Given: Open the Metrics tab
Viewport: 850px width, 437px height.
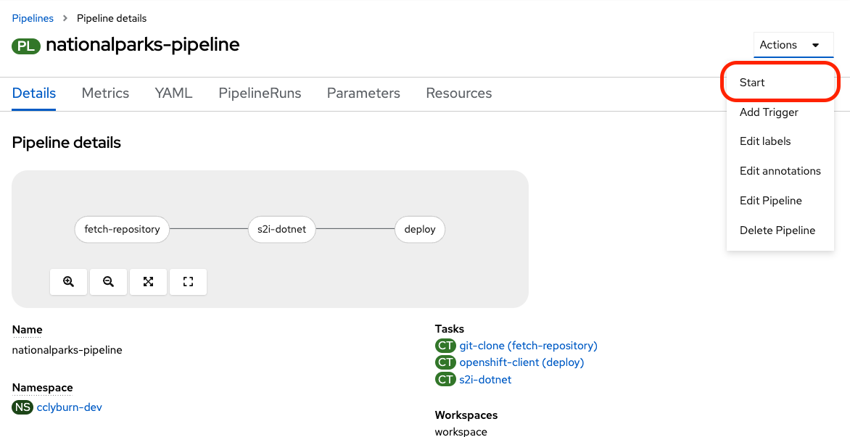Looking at the screenshot, I should click(105, 93).
